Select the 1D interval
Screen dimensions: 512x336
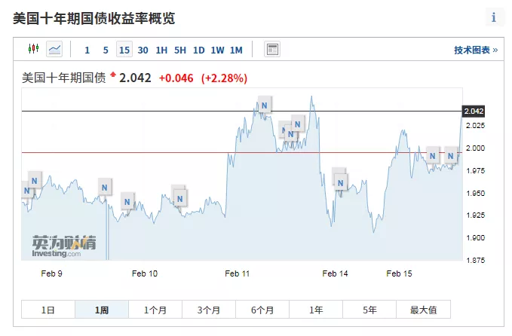tap(198, 50)
